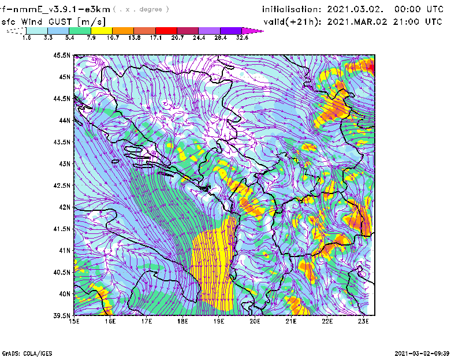Click the '41N' latitude label
This screenshot has height=357, width=462.
pos(65,251)
